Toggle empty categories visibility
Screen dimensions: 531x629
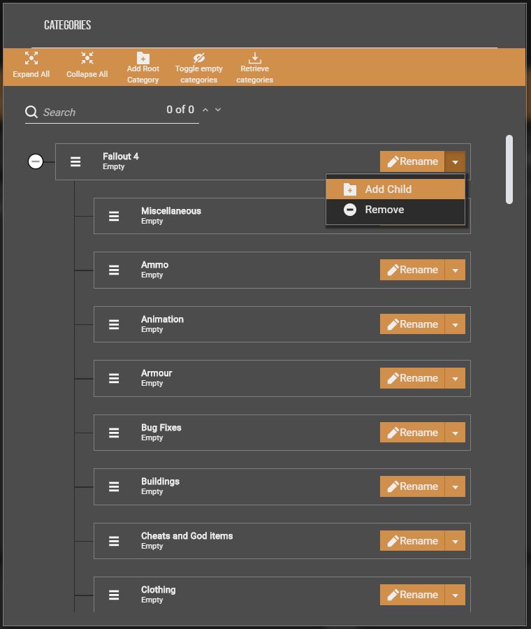pyautogui.click(x=198, y=58)
